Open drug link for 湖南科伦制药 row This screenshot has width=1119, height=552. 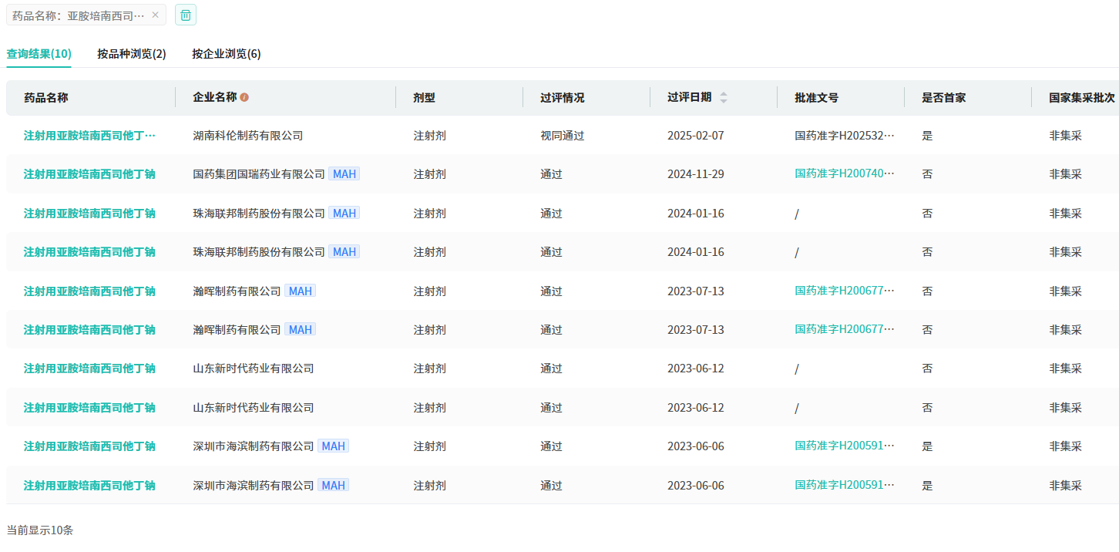(x=89, y=136)
